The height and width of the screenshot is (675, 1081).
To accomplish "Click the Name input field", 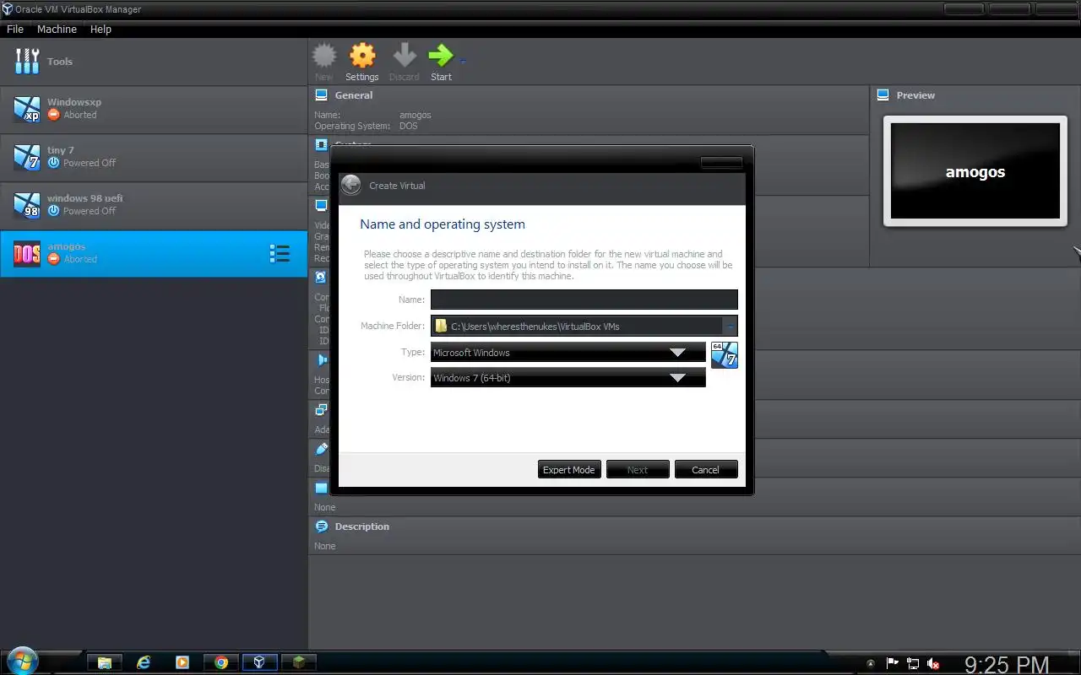I will coord(584,300).
